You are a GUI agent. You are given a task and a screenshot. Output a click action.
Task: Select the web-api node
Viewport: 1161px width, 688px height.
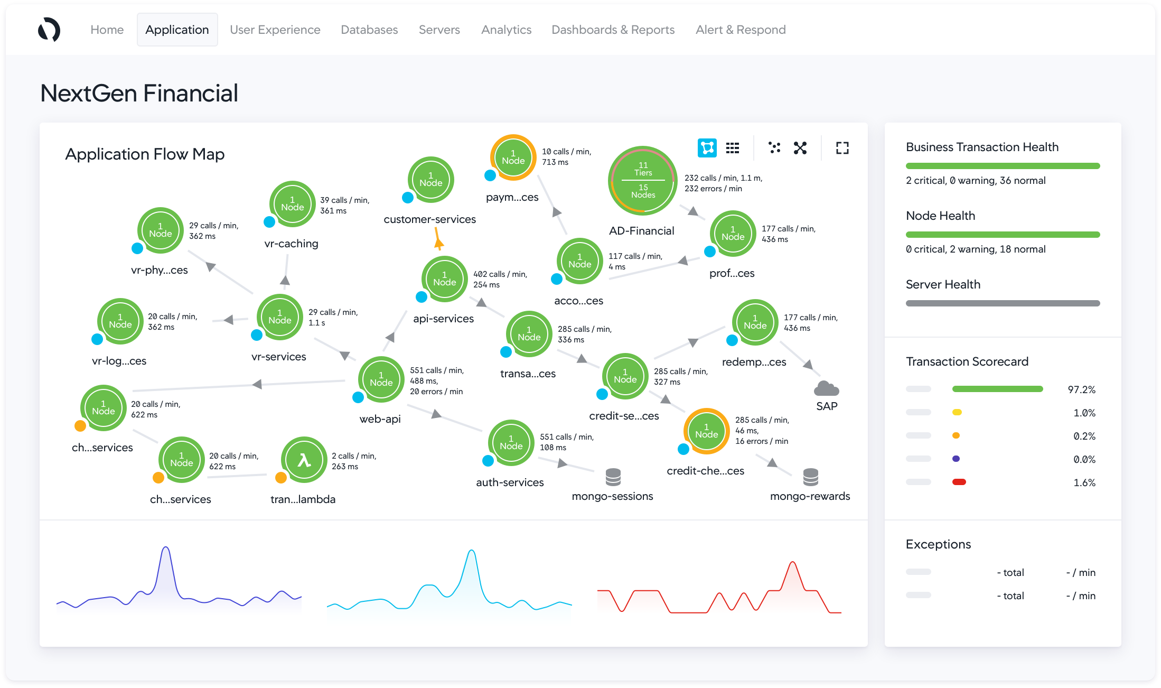coord(381,379)
